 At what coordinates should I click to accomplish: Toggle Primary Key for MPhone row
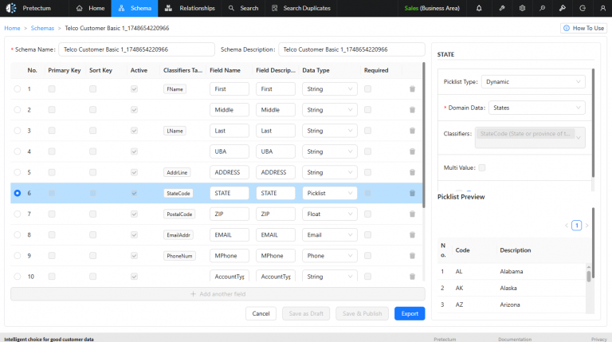(52, 256)
